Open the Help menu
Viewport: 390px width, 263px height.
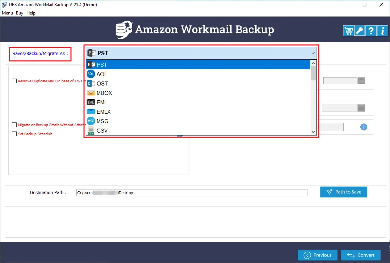coord(31,13)
